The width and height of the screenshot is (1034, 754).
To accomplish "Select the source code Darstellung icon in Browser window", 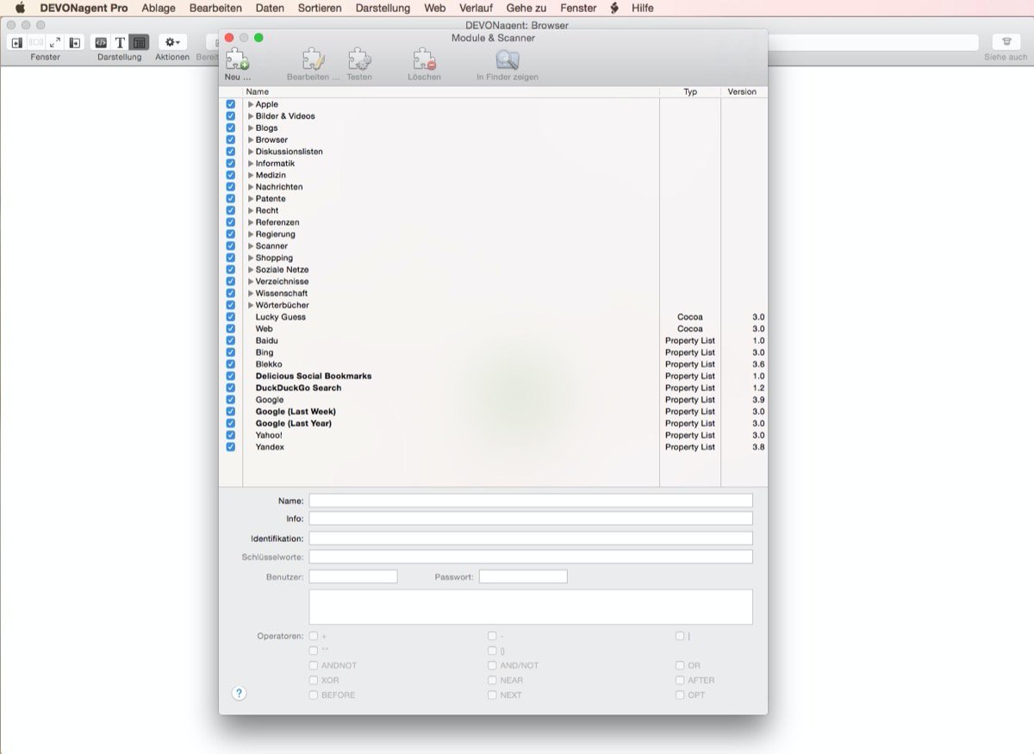I will pos(101,42).
